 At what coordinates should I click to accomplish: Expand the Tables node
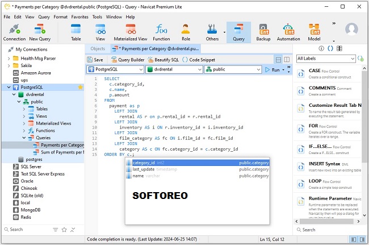coord(24,109)
